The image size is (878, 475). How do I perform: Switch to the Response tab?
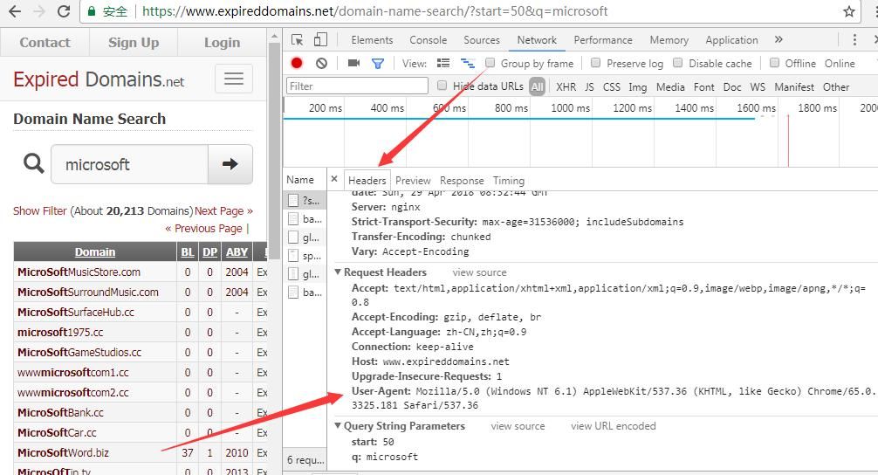(x=462, y=181)
